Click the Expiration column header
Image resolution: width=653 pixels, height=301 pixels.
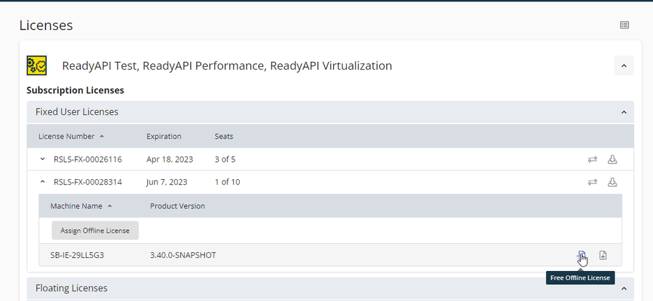tap(163, 137)
